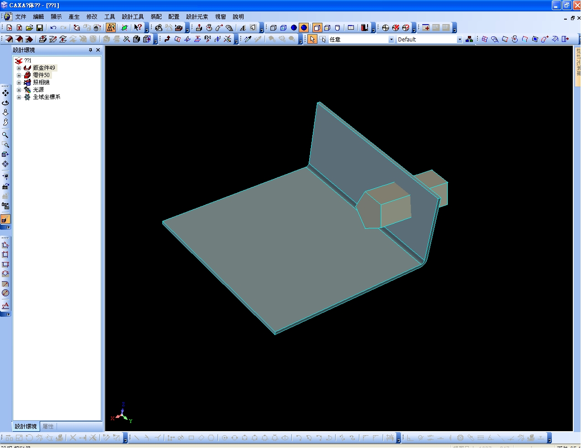Select the text letter A tool icon
This screenshot has width=581, height=448.
point(243,28)
